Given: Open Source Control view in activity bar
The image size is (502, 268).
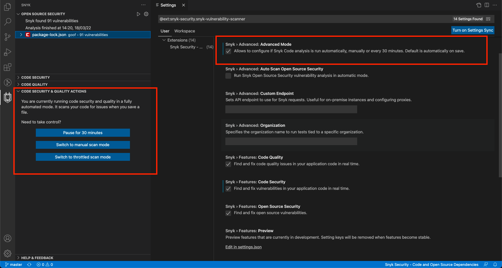Looking at the screenshot, I should coord(8,37).
